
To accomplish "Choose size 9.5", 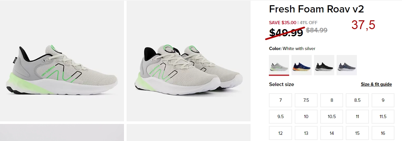I will pyautogui.click(x=281, y=116).
